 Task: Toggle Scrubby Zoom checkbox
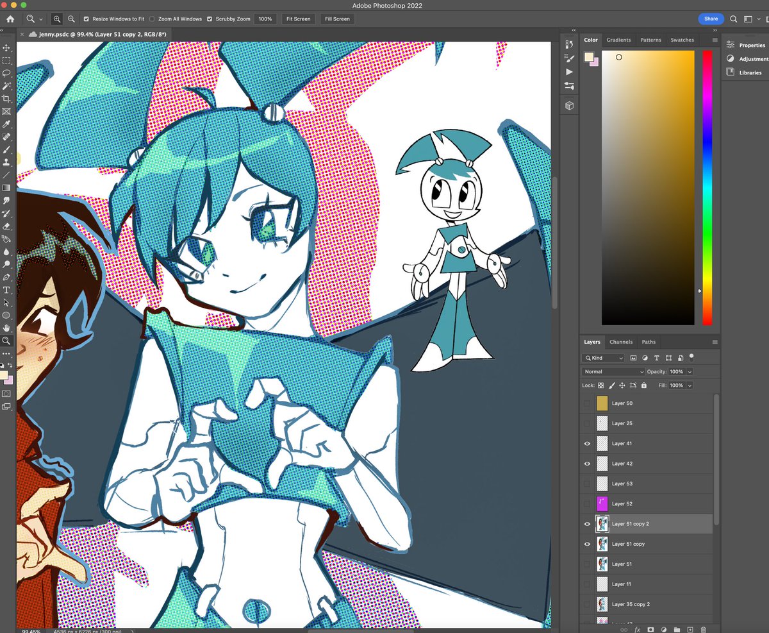(210, 19)
